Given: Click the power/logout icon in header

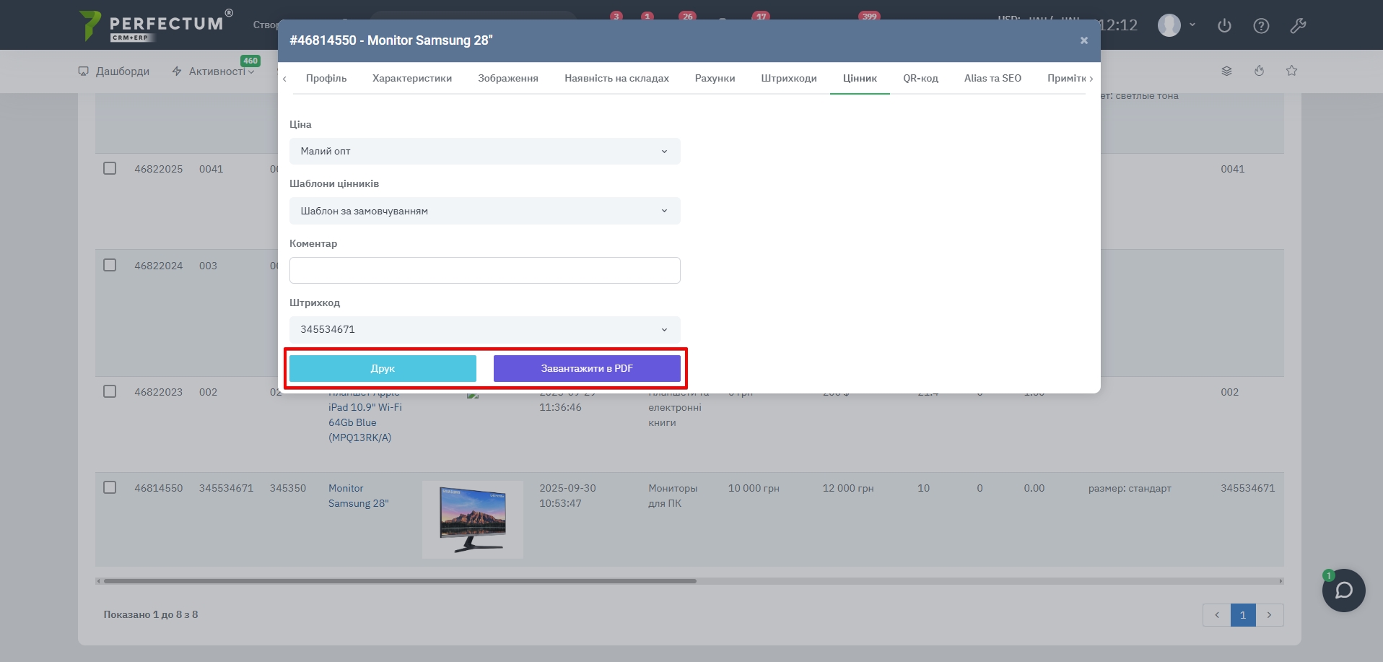Looking at the screenshot, I should click(1224, 26).
